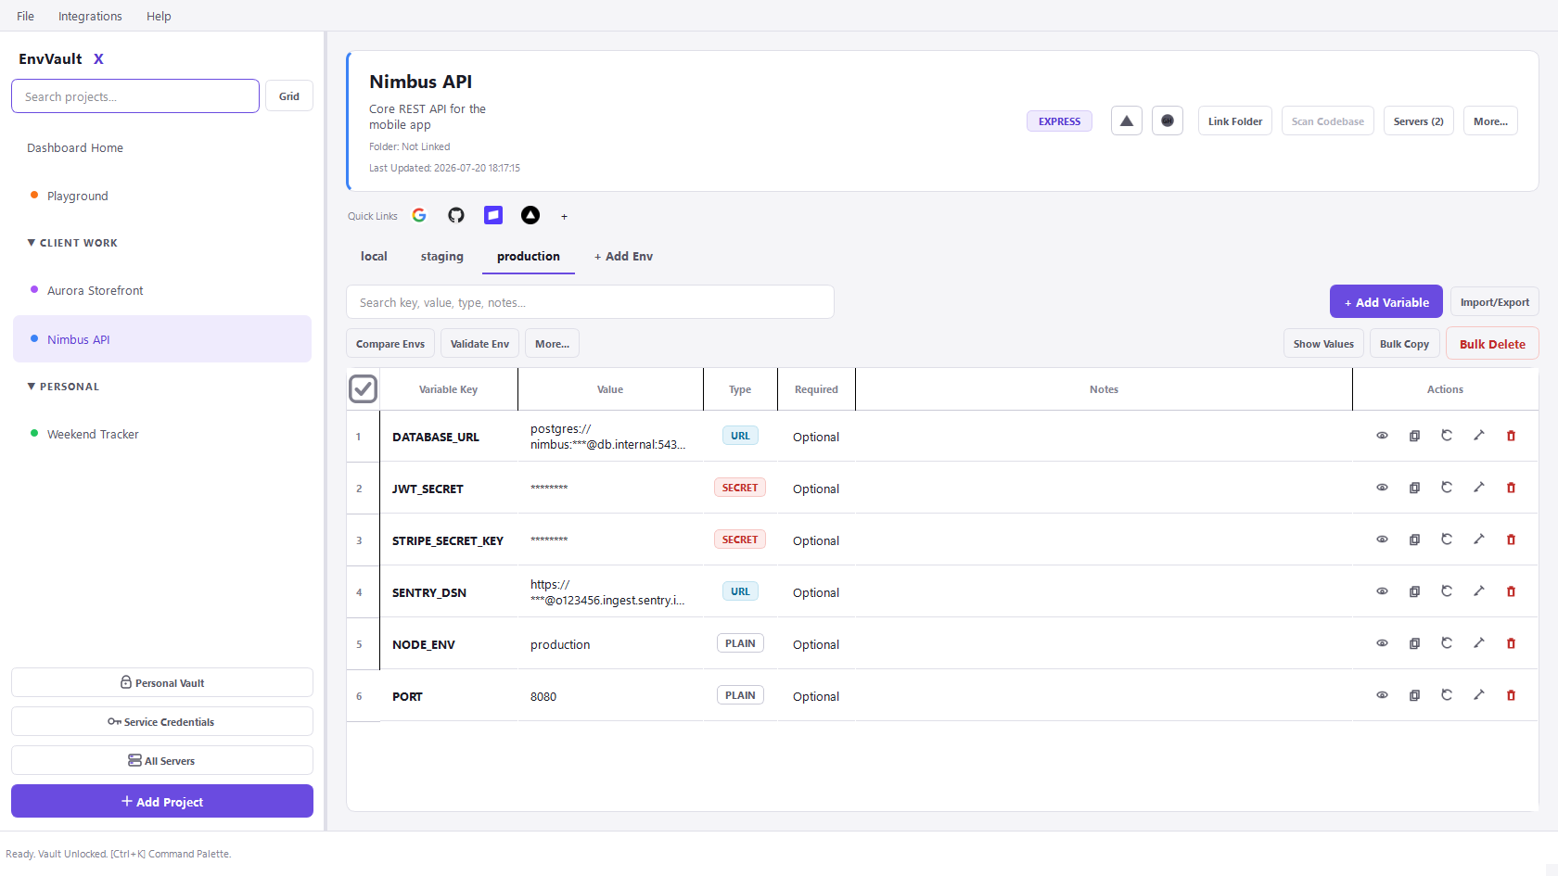Image resolution: width=1558 pixels, height=876 pixels.
Task: Open the purple chat-bubble quick link
Action: (x=493, y=215)
